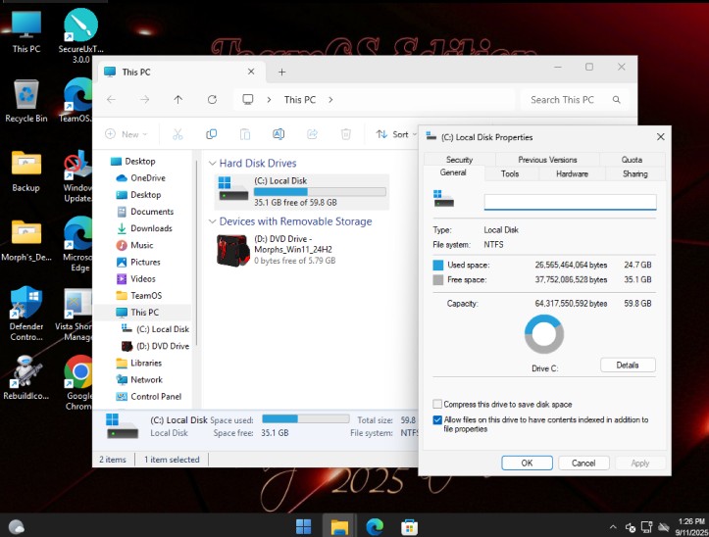This screenshot has height=537, width=709.
Task: Open the RebuildIconCache desktop shortcut
Action: 26,377
